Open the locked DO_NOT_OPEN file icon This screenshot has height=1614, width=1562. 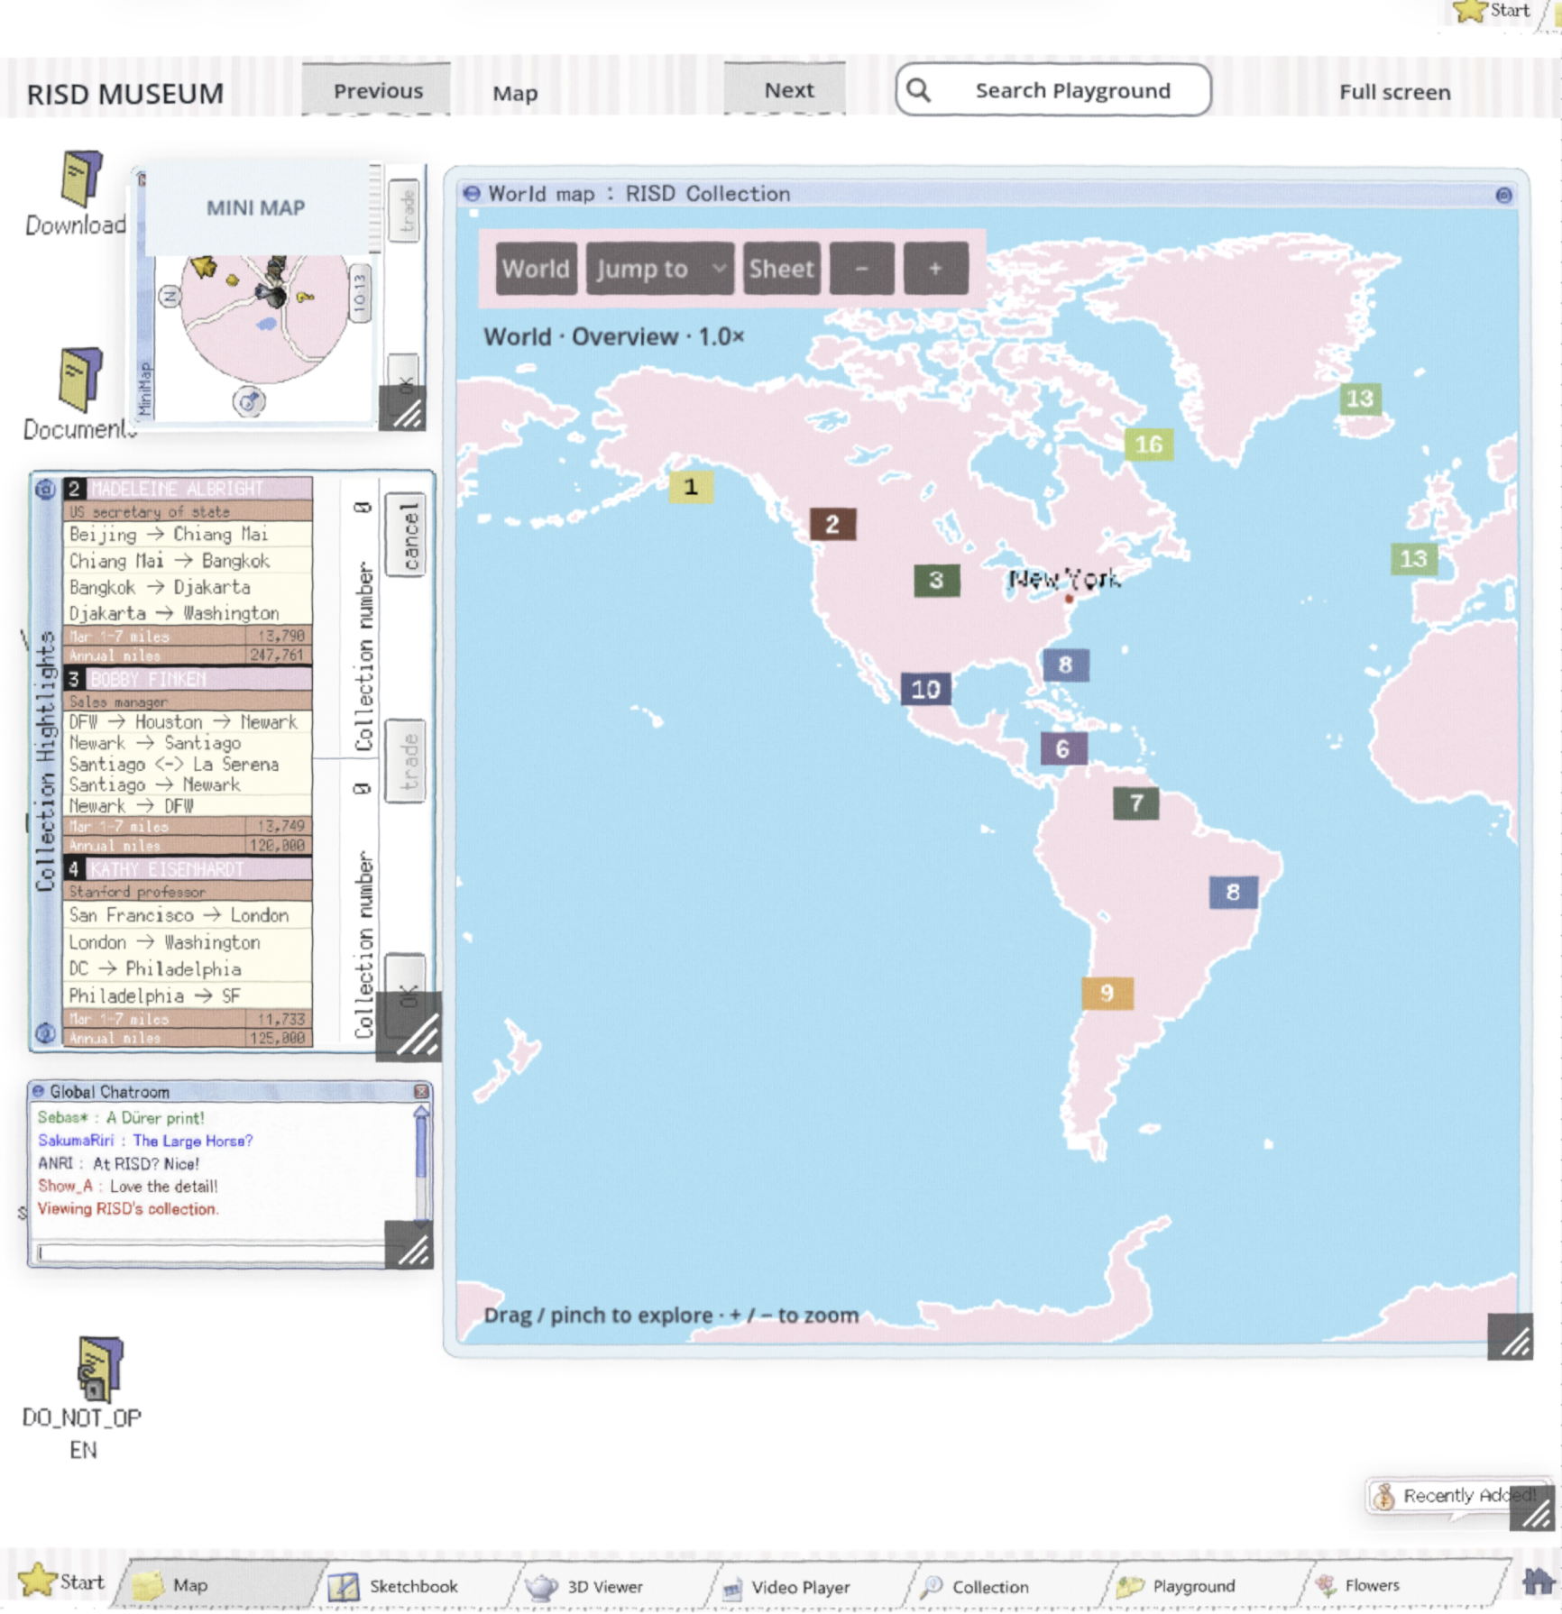point(97,1369)
